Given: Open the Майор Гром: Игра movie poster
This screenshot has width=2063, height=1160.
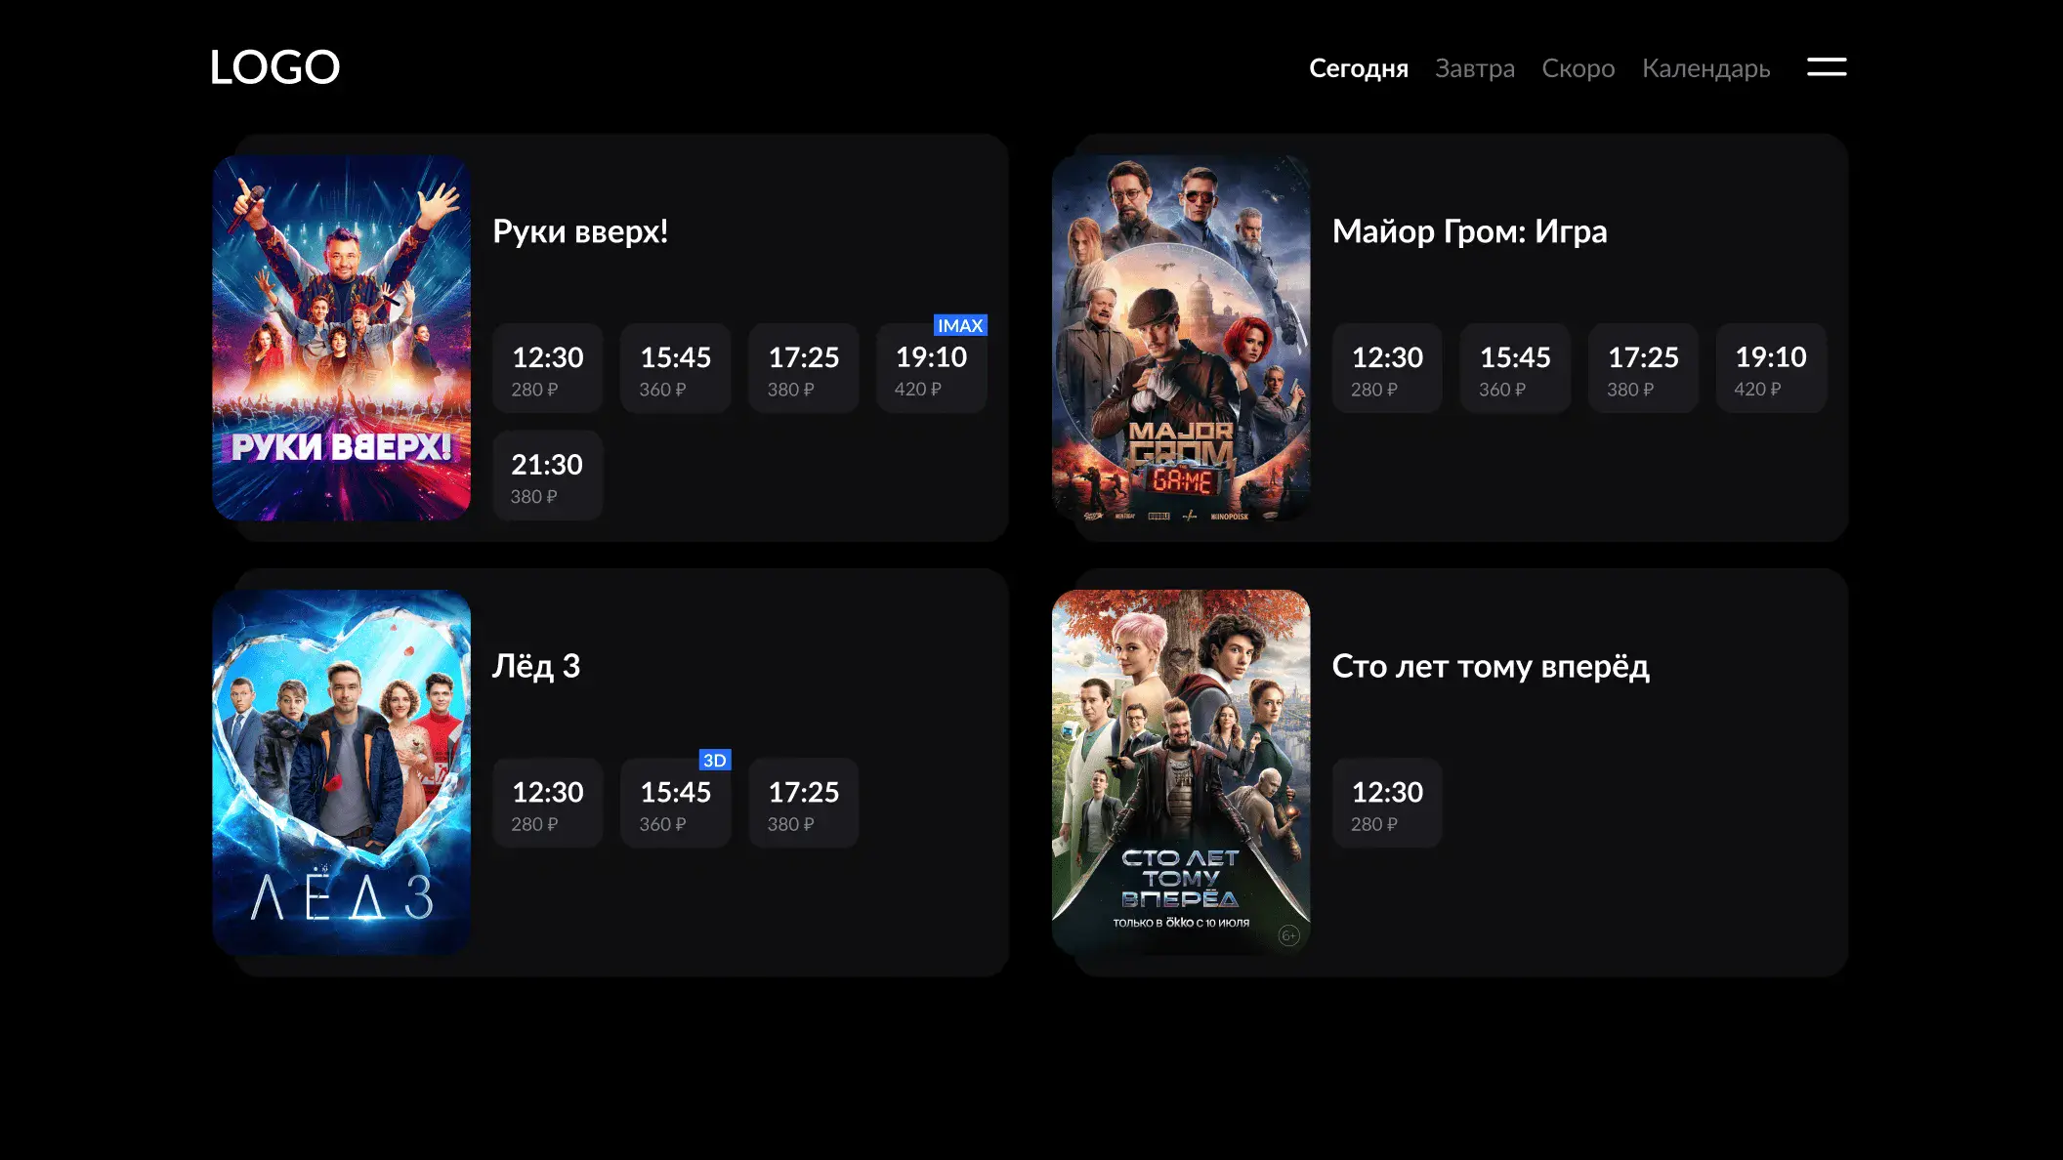Looking at the screenshot, I should (1181, 338).
